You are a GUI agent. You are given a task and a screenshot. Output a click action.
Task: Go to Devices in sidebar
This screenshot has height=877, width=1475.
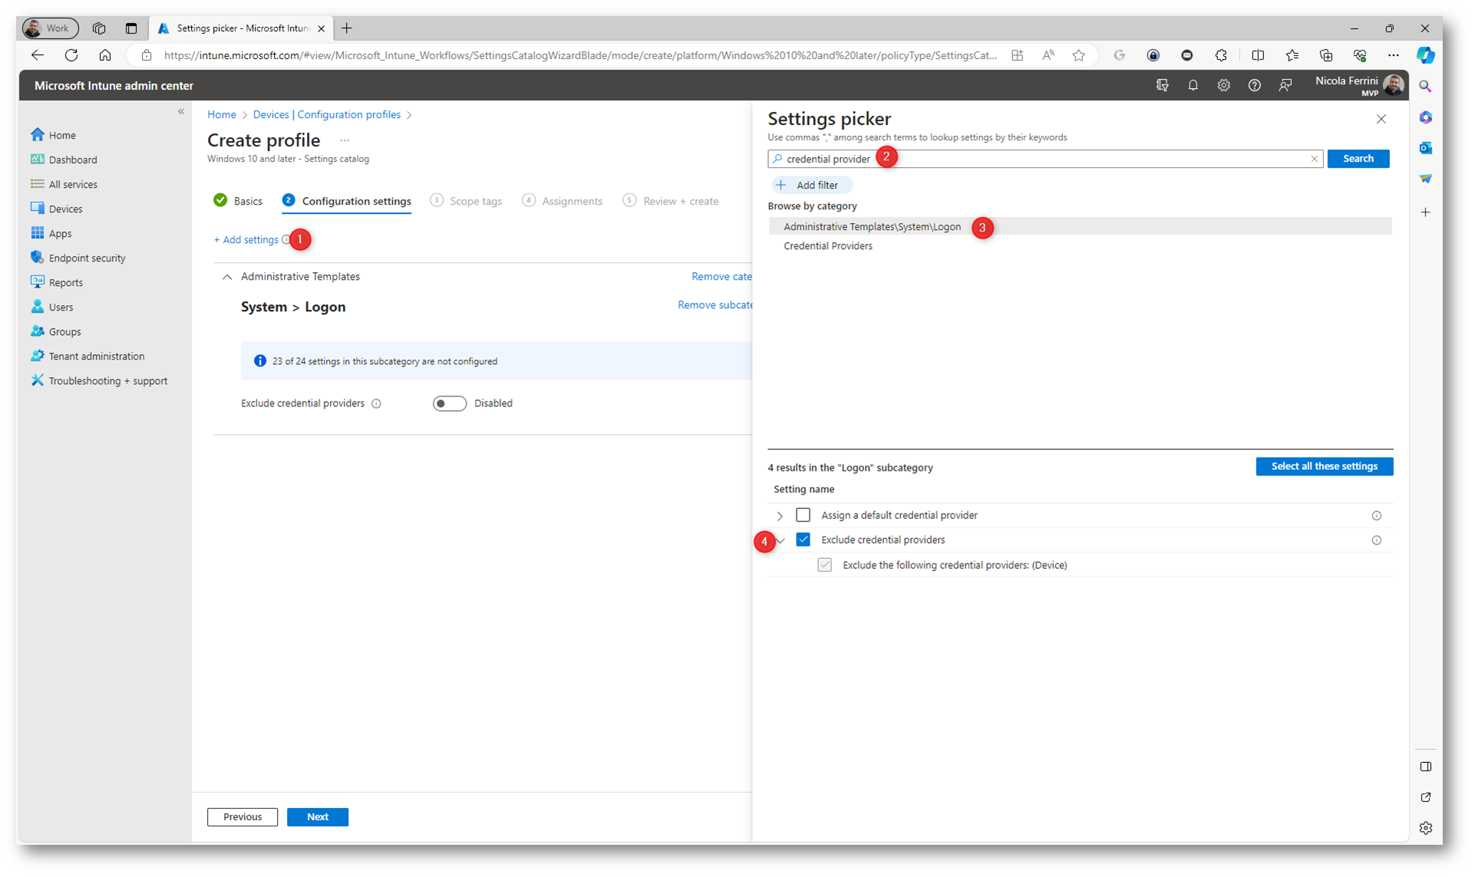pyautogui.click(x=64, y=209)
